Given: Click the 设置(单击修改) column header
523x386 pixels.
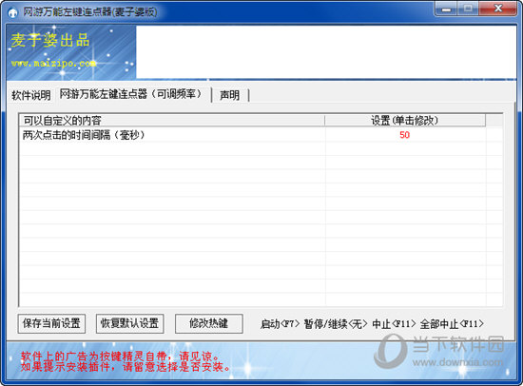Looking at the screenshot, I should pos(405,120).
